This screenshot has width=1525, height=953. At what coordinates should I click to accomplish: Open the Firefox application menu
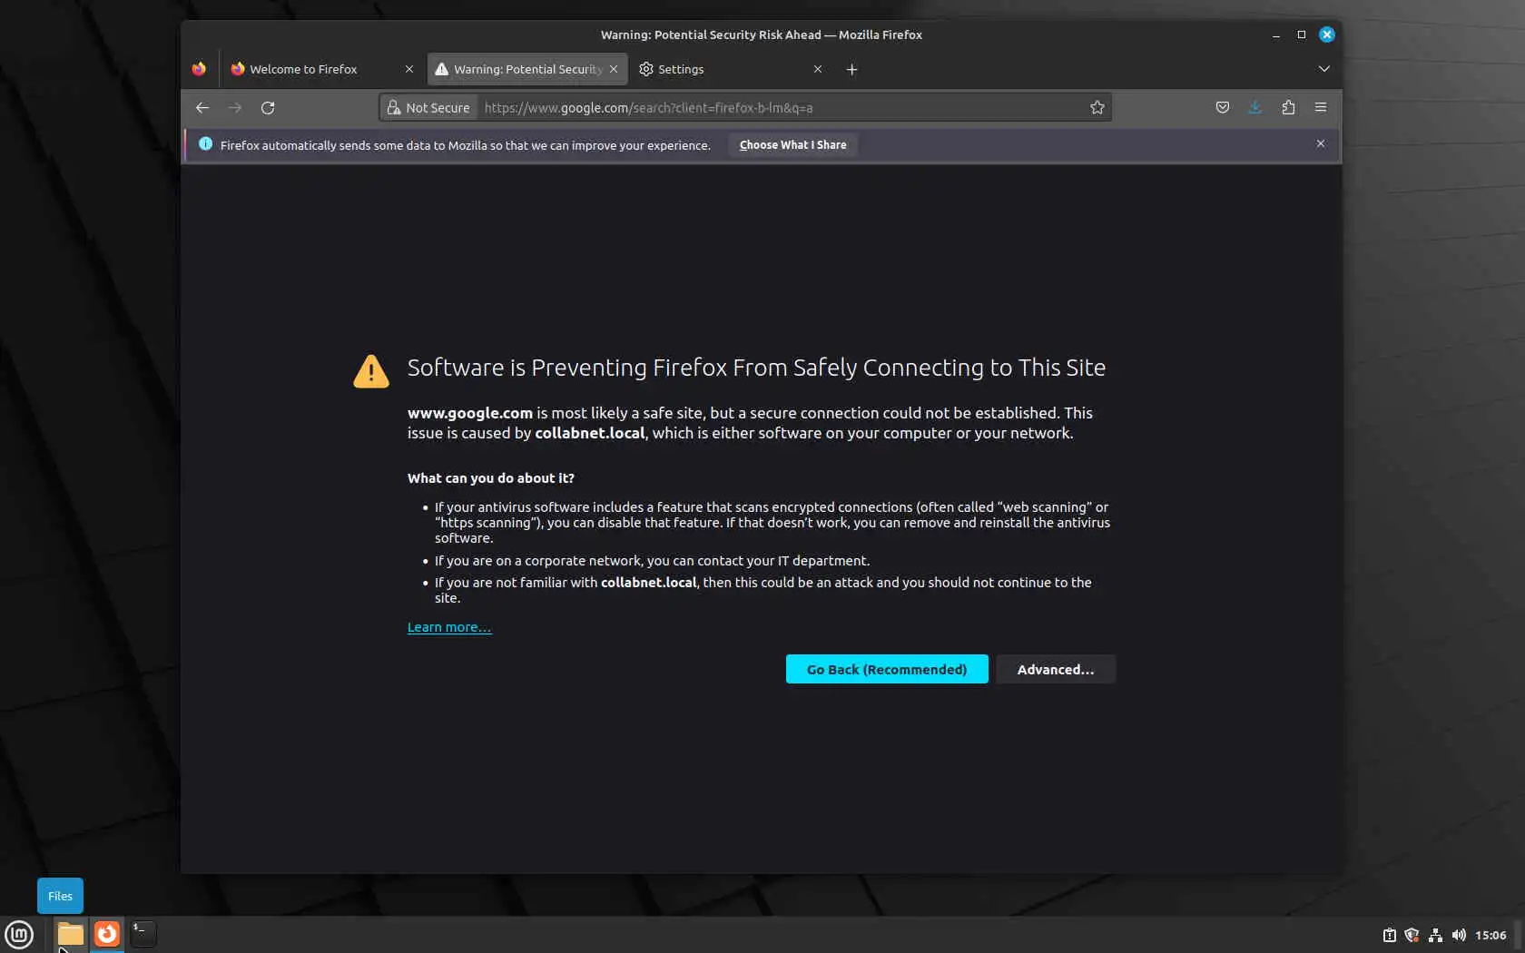(1321, 107)
